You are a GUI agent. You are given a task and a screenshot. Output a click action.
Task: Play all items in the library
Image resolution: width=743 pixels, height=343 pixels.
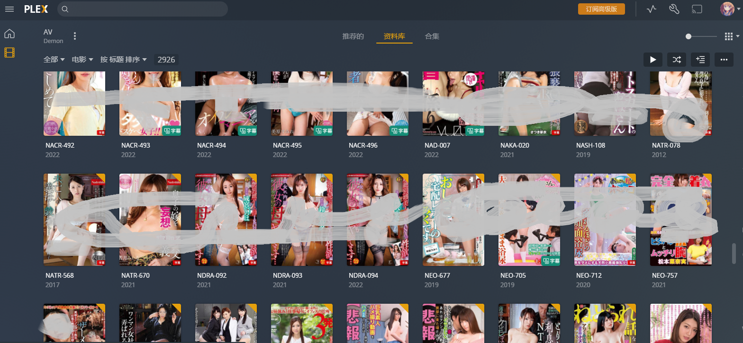pyautogui.click(x=652, y=60)
